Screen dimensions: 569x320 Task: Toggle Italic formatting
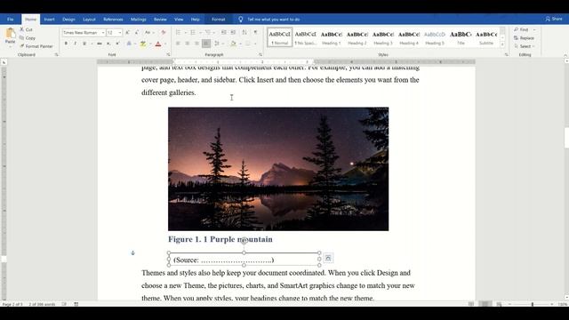pos(75,44)
